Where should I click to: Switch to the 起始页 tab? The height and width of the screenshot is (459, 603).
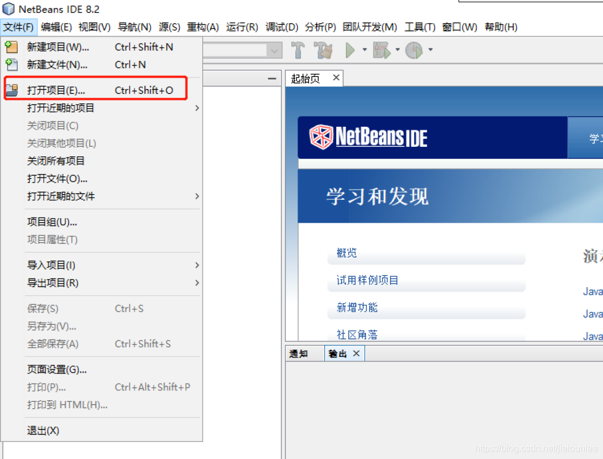(305, 79)
